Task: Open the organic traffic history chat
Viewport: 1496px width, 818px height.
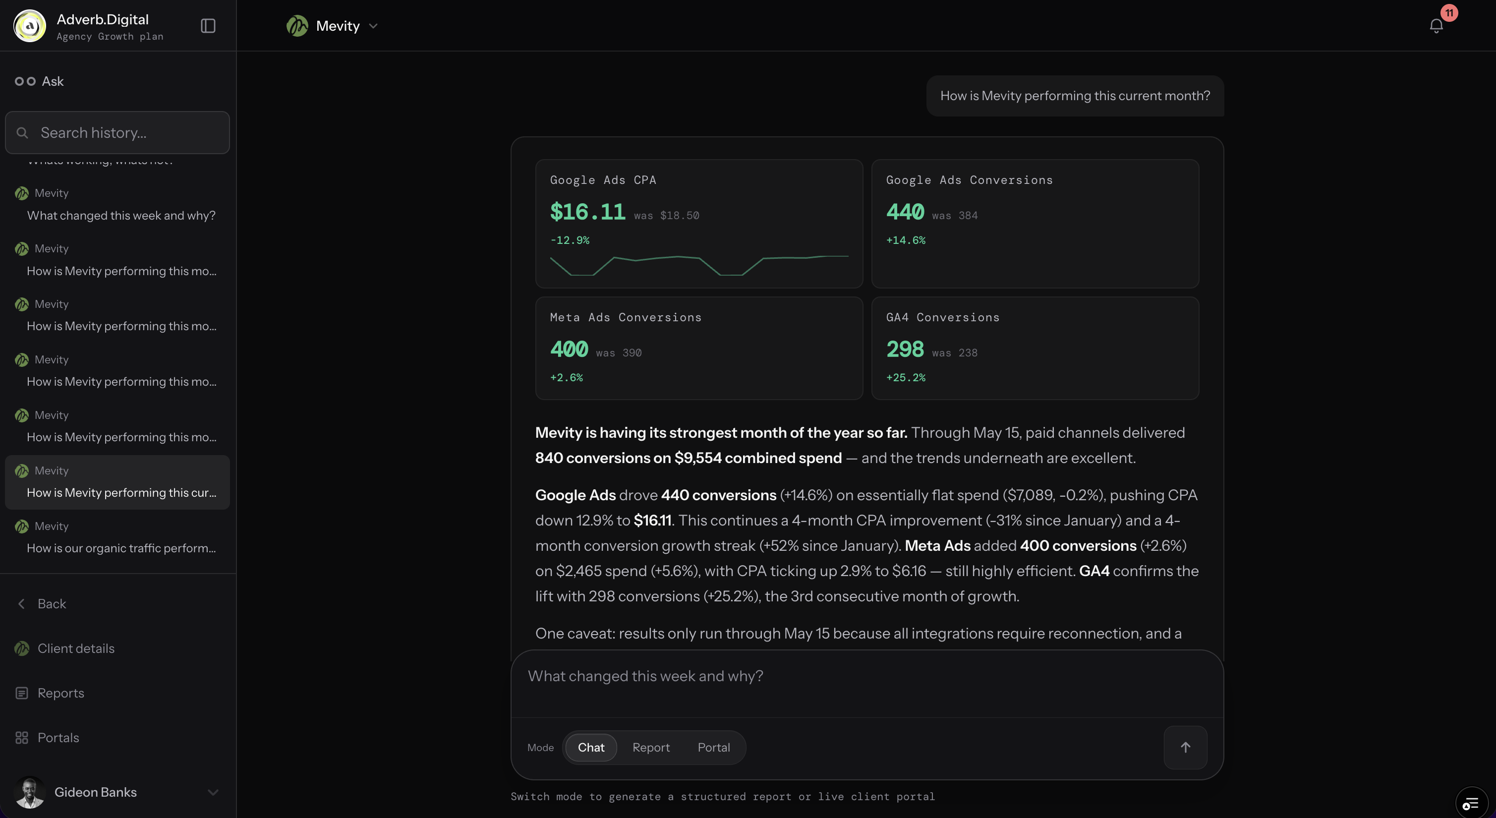Action: click(x=117, y=537)
